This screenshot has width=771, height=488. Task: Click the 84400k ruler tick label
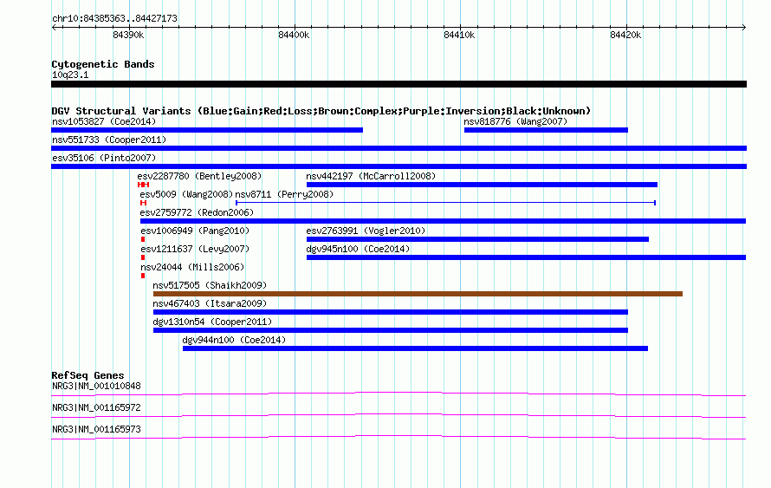tap(294, 35)
